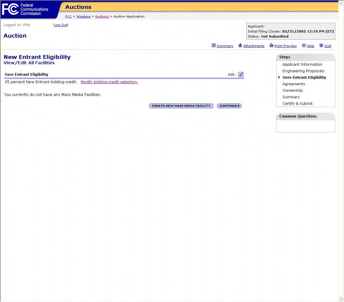
Task: Go to Agreements step
Action: [x=294, y=84]
